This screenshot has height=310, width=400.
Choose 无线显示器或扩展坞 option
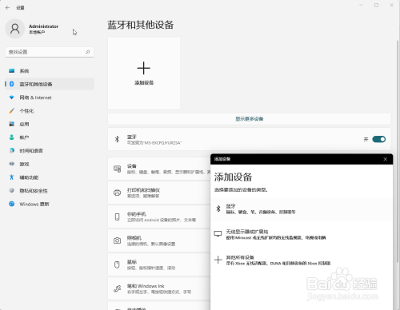(302, 234)
